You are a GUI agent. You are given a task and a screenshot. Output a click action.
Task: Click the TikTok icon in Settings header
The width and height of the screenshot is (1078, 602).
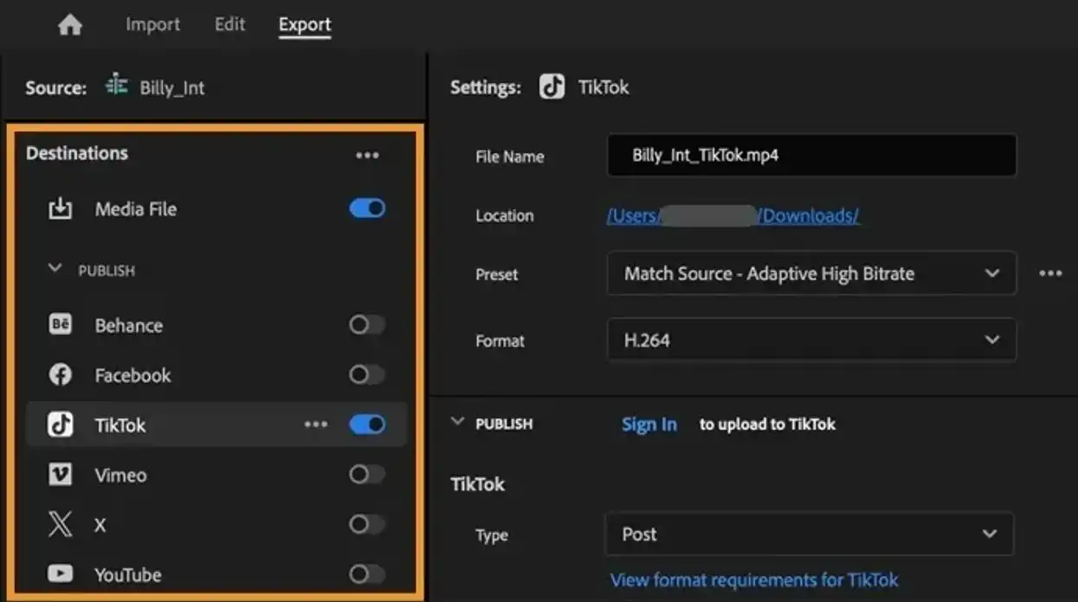pos(552,86)
